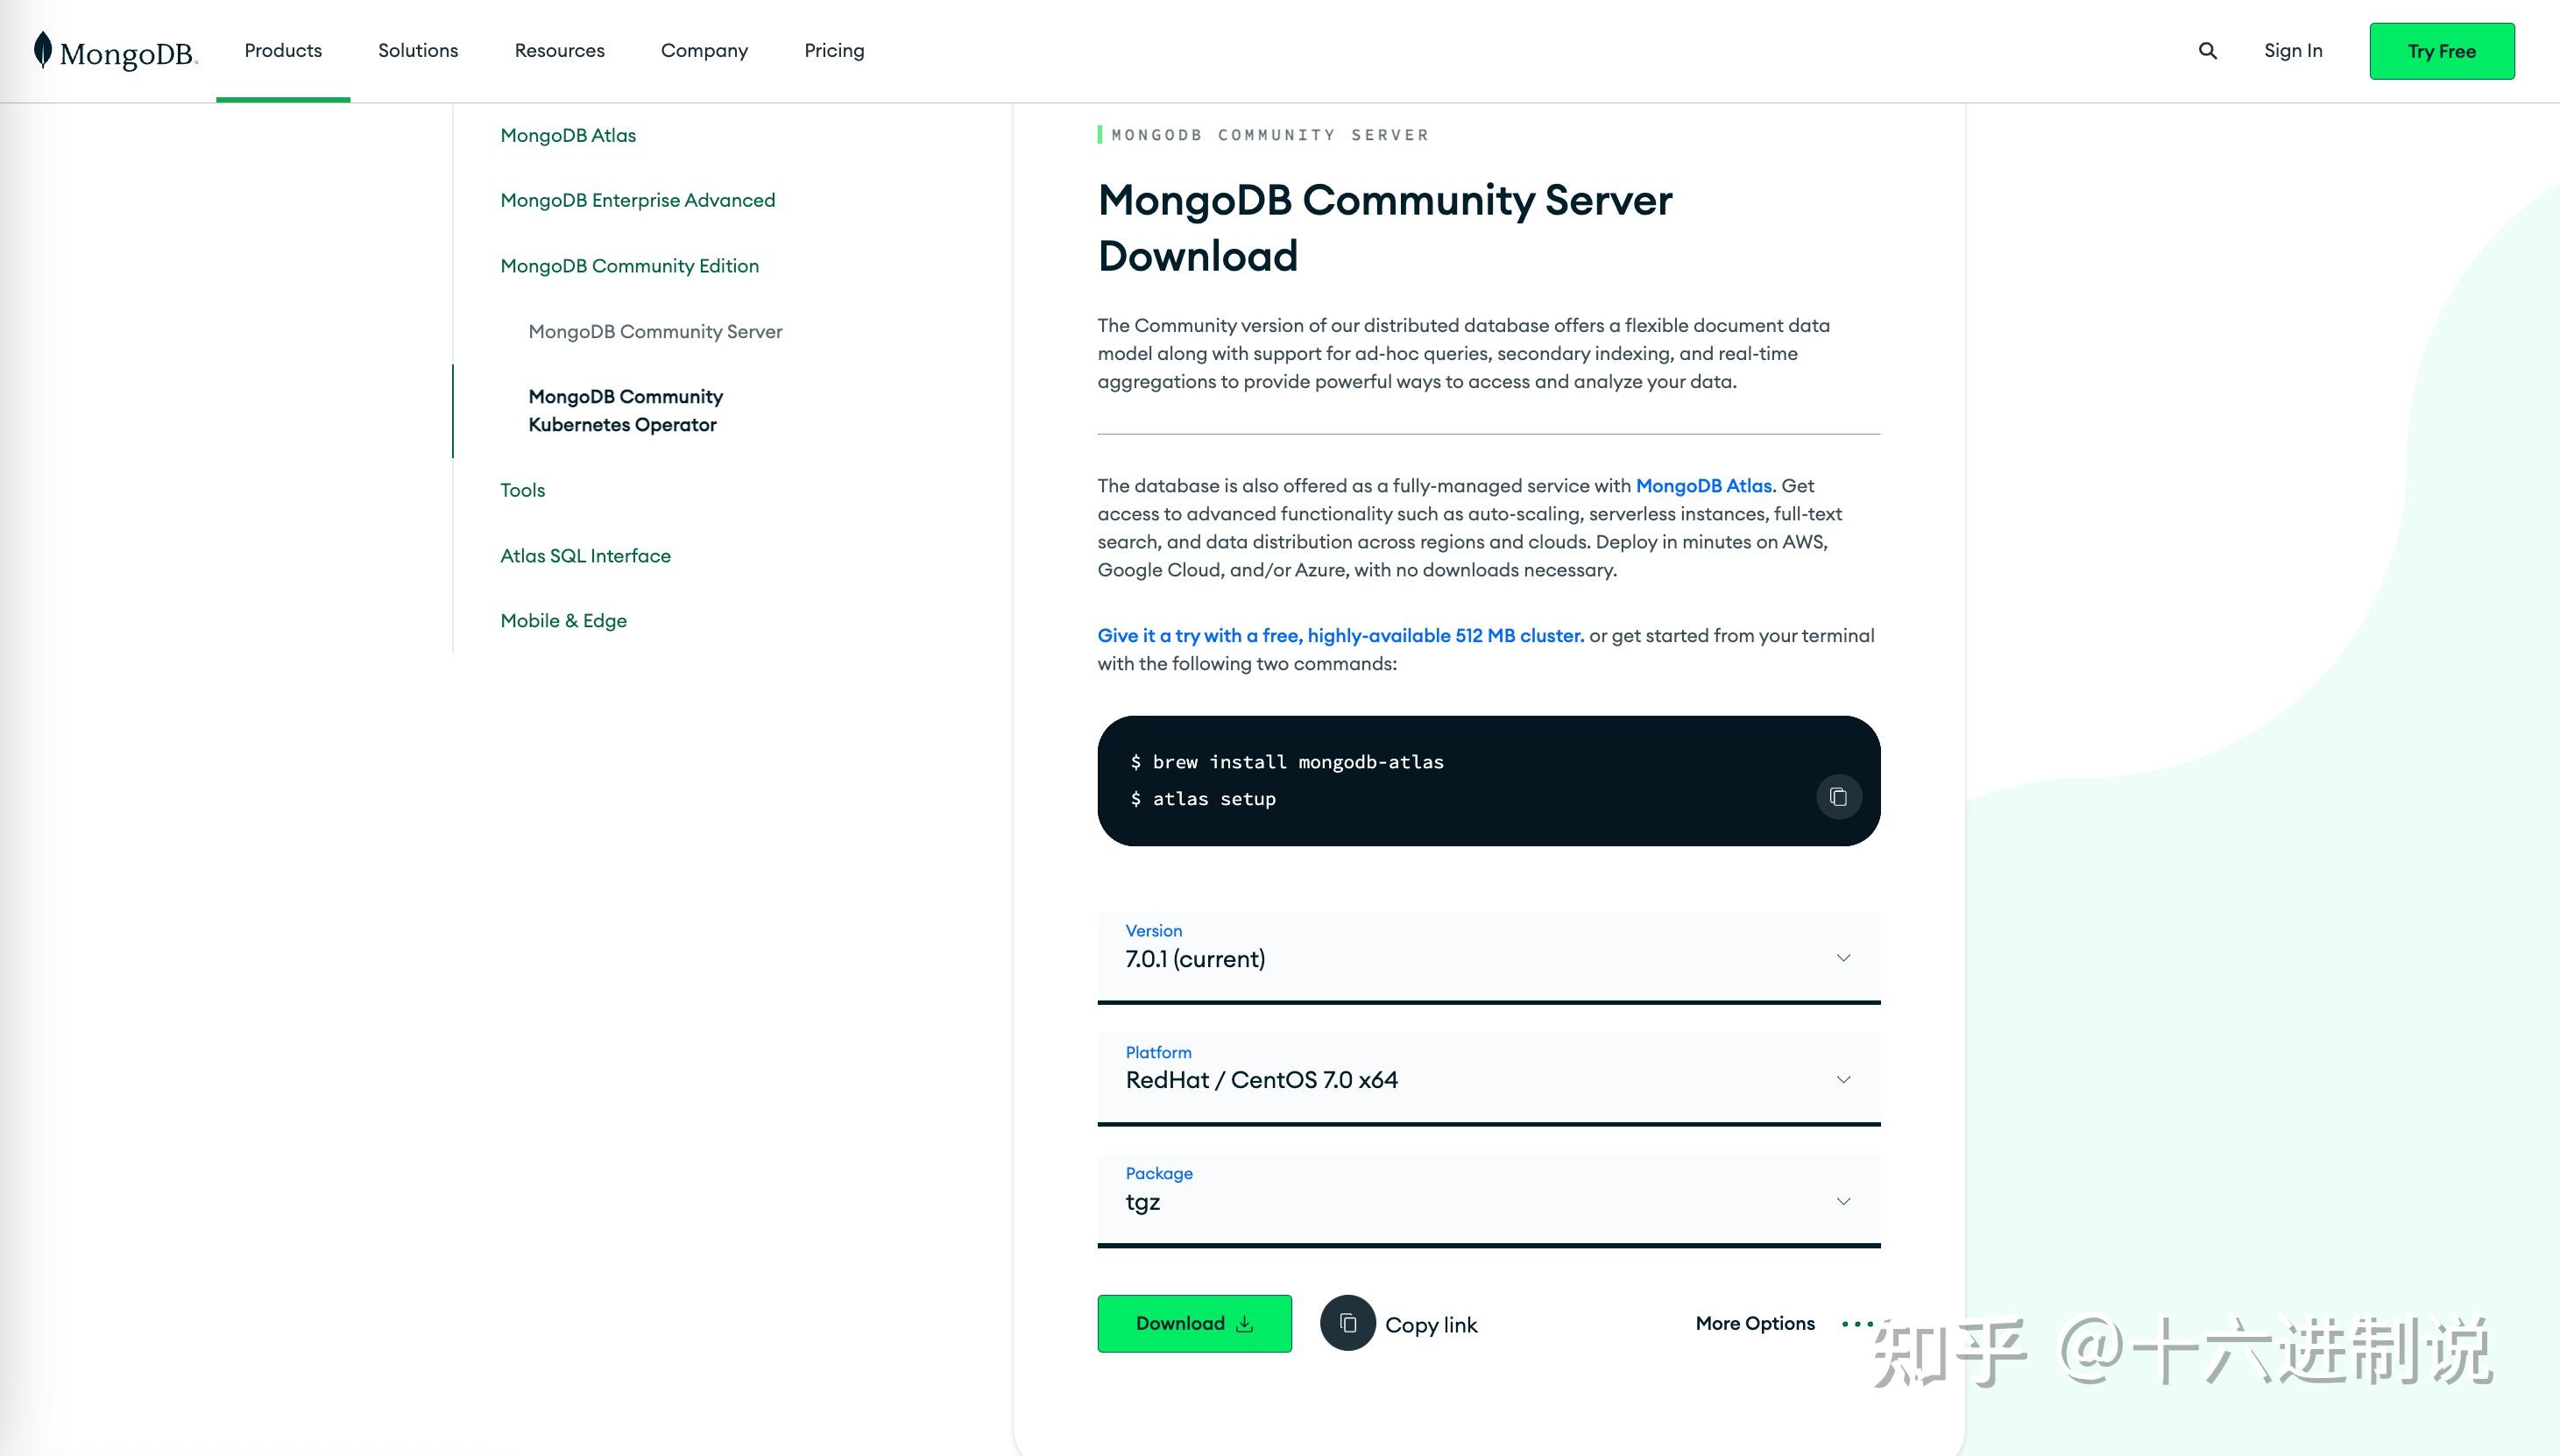Select Atlas SQL Interface in sidebar
Screen dimensions: 2560x1456
pos(585,555)
